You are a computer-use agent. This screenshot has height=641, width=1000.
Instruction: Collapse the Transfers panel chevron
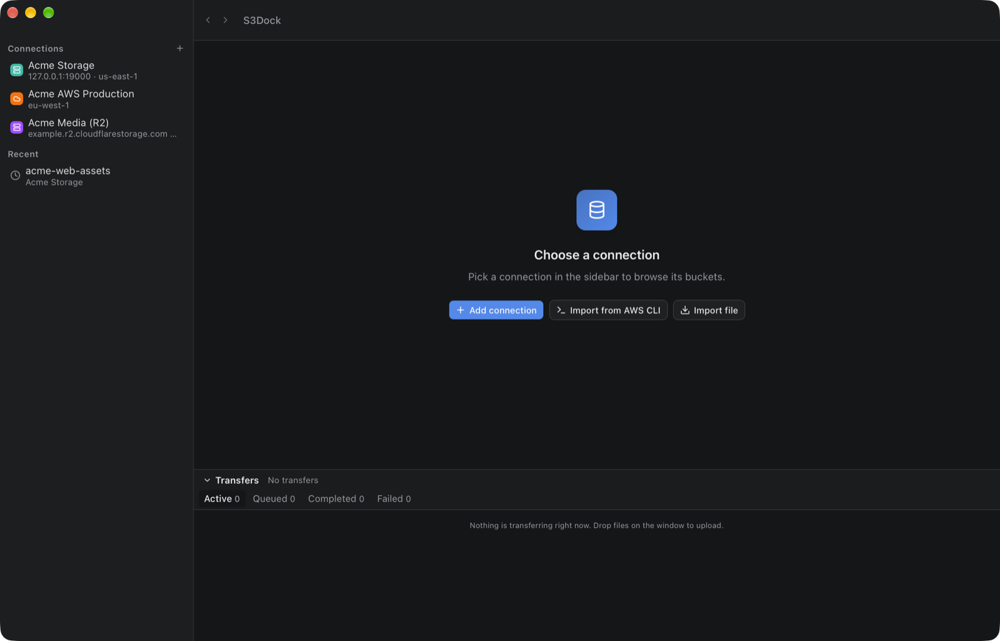coord(207,480)
